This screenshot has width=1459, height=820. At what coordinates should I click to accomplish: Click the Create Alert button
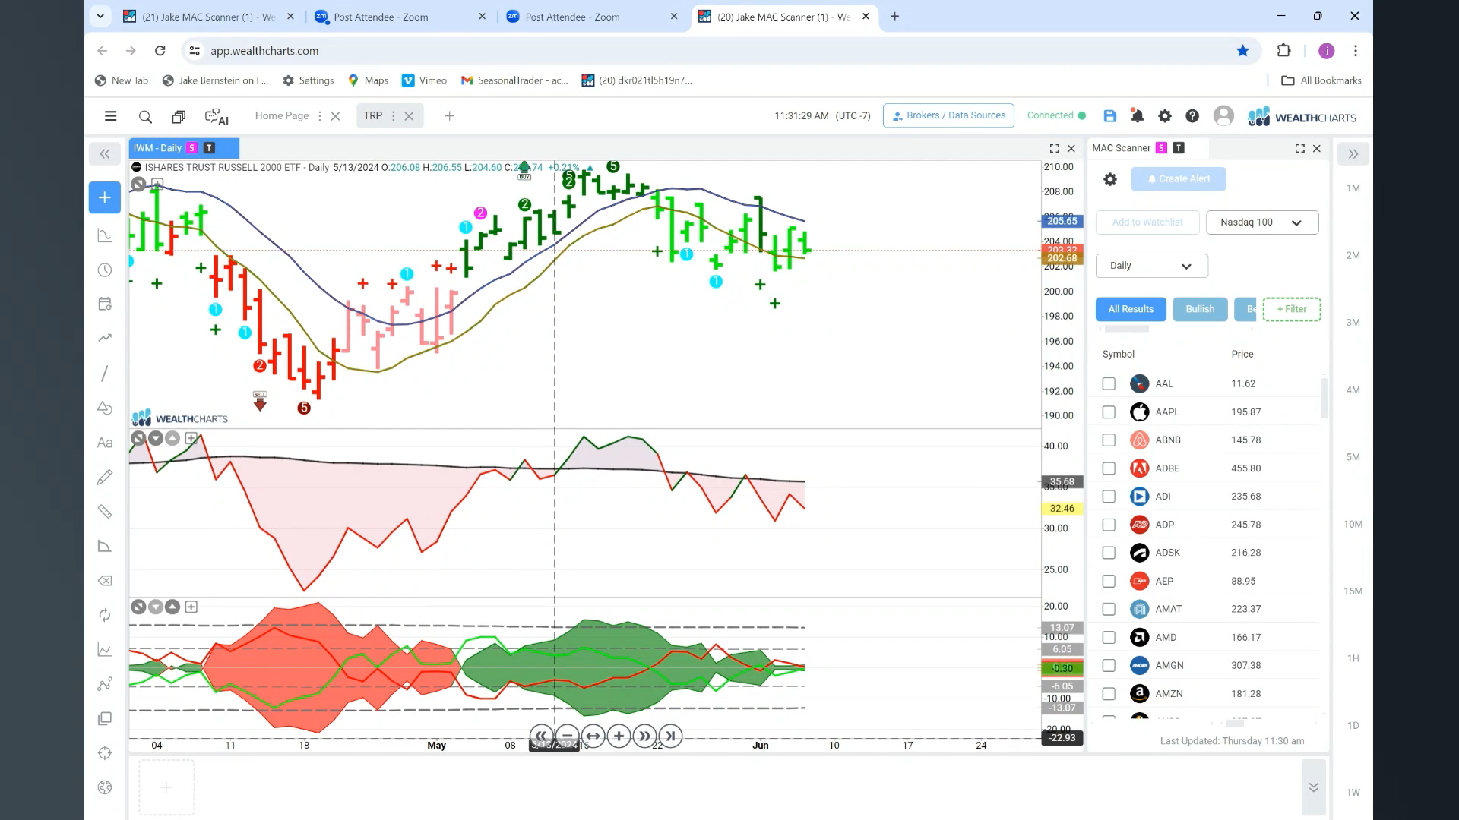click(1178, 179)
